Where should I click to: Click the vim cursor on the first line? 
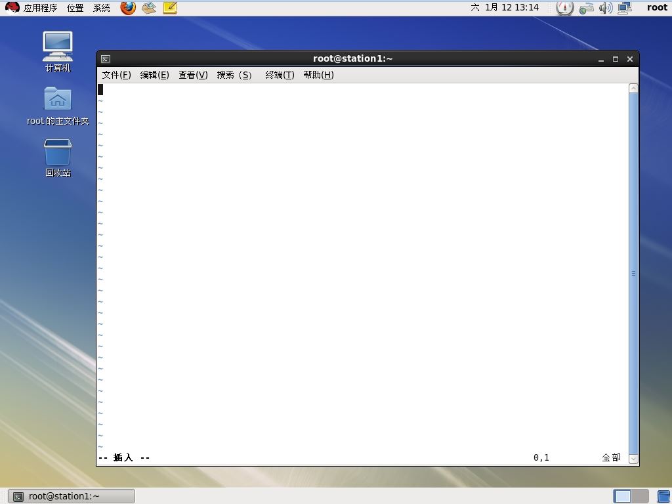tap(100, 89)
